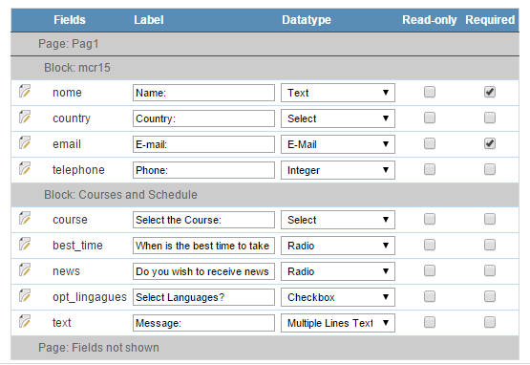Check Required for the telephone field
530x365 pixels.
point(490,169)
